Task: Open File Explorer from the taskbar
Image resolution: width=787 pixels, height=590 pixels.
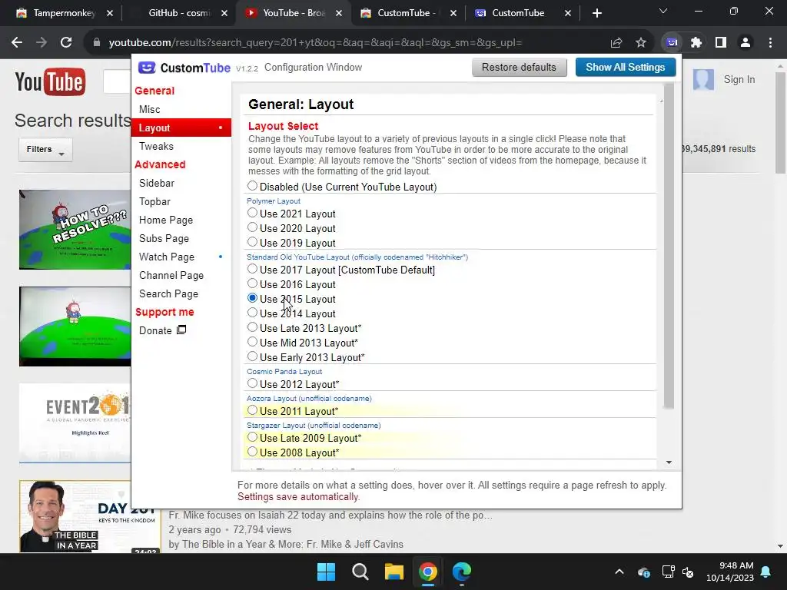Action: click(x=394, y=572)
